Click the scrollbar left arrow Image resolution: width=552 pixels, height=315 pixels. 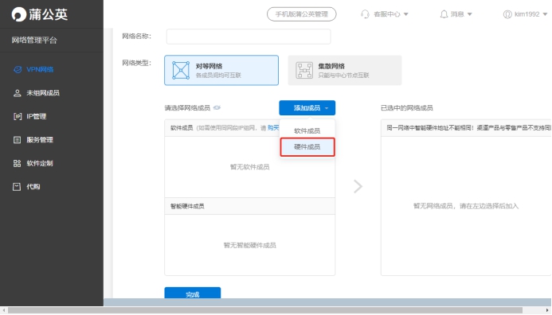tap(3, 310)
